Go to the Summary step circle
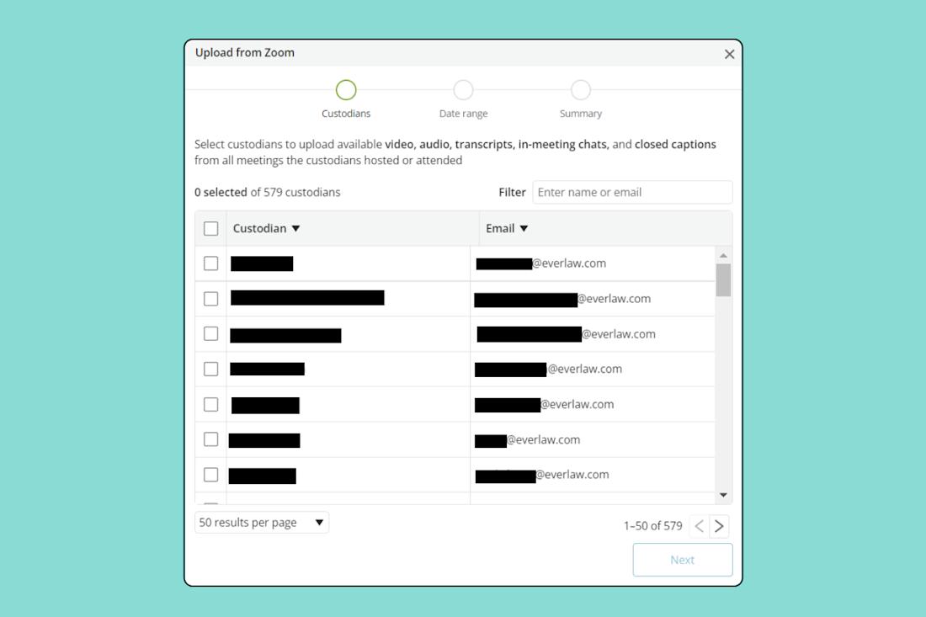 (581, 90)
